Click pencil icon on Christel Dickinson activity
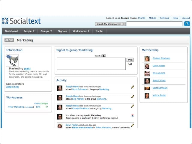The width and height of the screenshot is (192, 144). click(133, 106)
